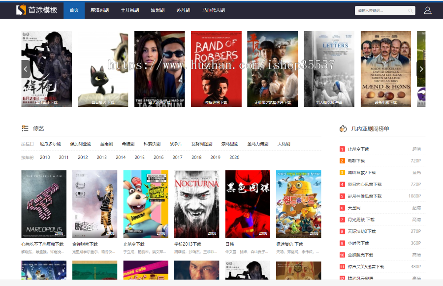Screen dimensions: 443x286
Task: Open the Band of Robbers carousel poster
Action: [216, 69]
